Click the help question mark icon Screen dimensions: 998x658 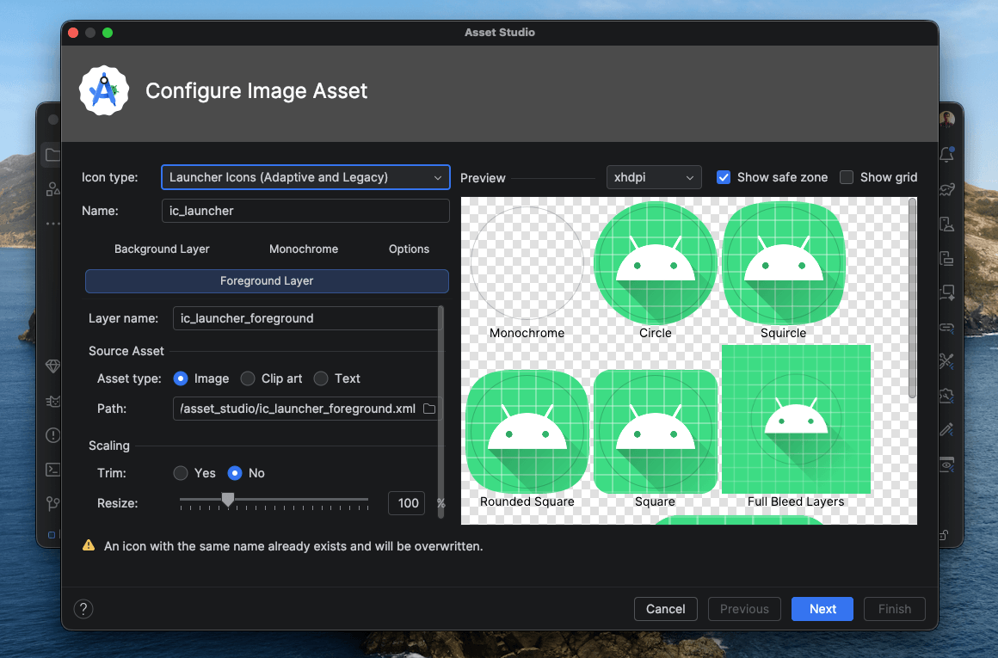point(83,609)
